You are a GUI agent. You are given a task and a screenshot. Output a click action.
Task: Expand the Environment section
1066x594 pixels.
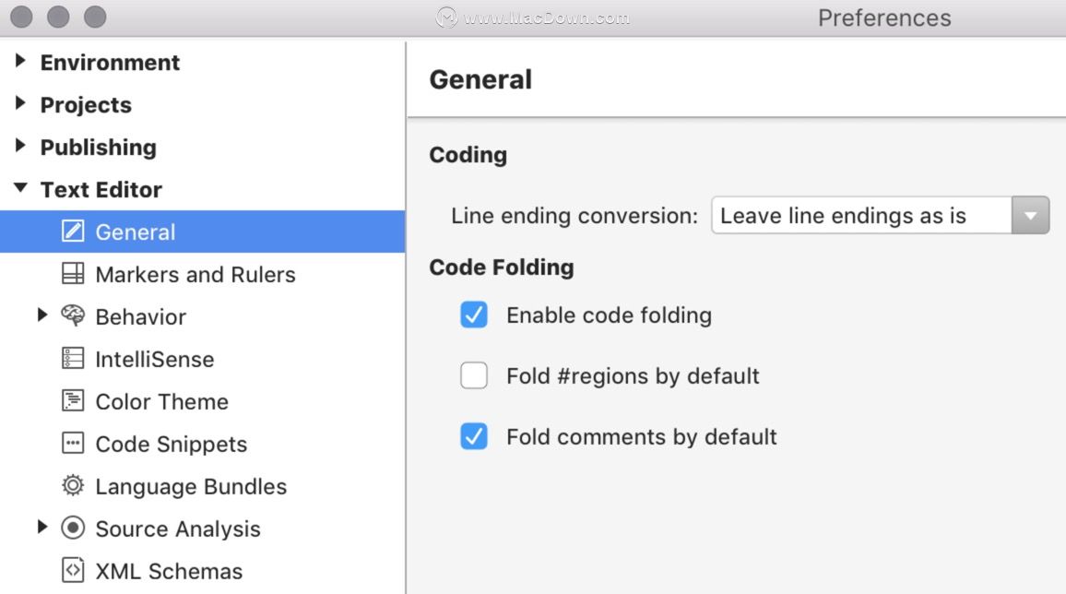coord(20,61)
